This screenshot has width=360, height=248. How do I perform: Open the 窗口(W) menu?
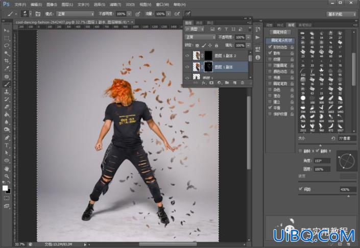162,5
